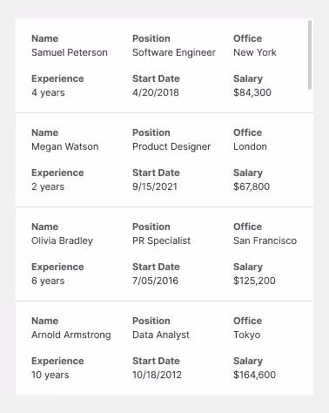Image resolution: width=329 pixels, height=413 pixels.
Task: Click the PR Specialist position value
Action: pos(161,240)
